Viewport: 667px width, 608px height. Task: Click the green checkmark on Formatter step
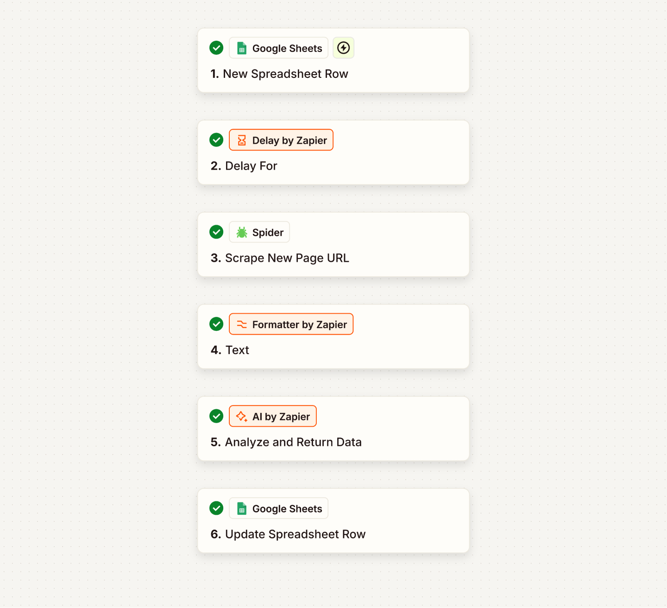(216, 324)
